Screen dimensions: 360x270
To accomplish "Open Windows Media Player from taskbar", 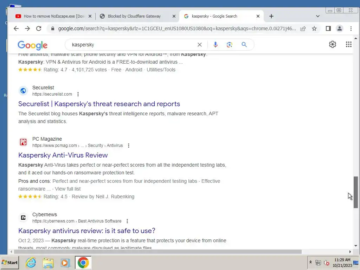I will pos(65,263).
